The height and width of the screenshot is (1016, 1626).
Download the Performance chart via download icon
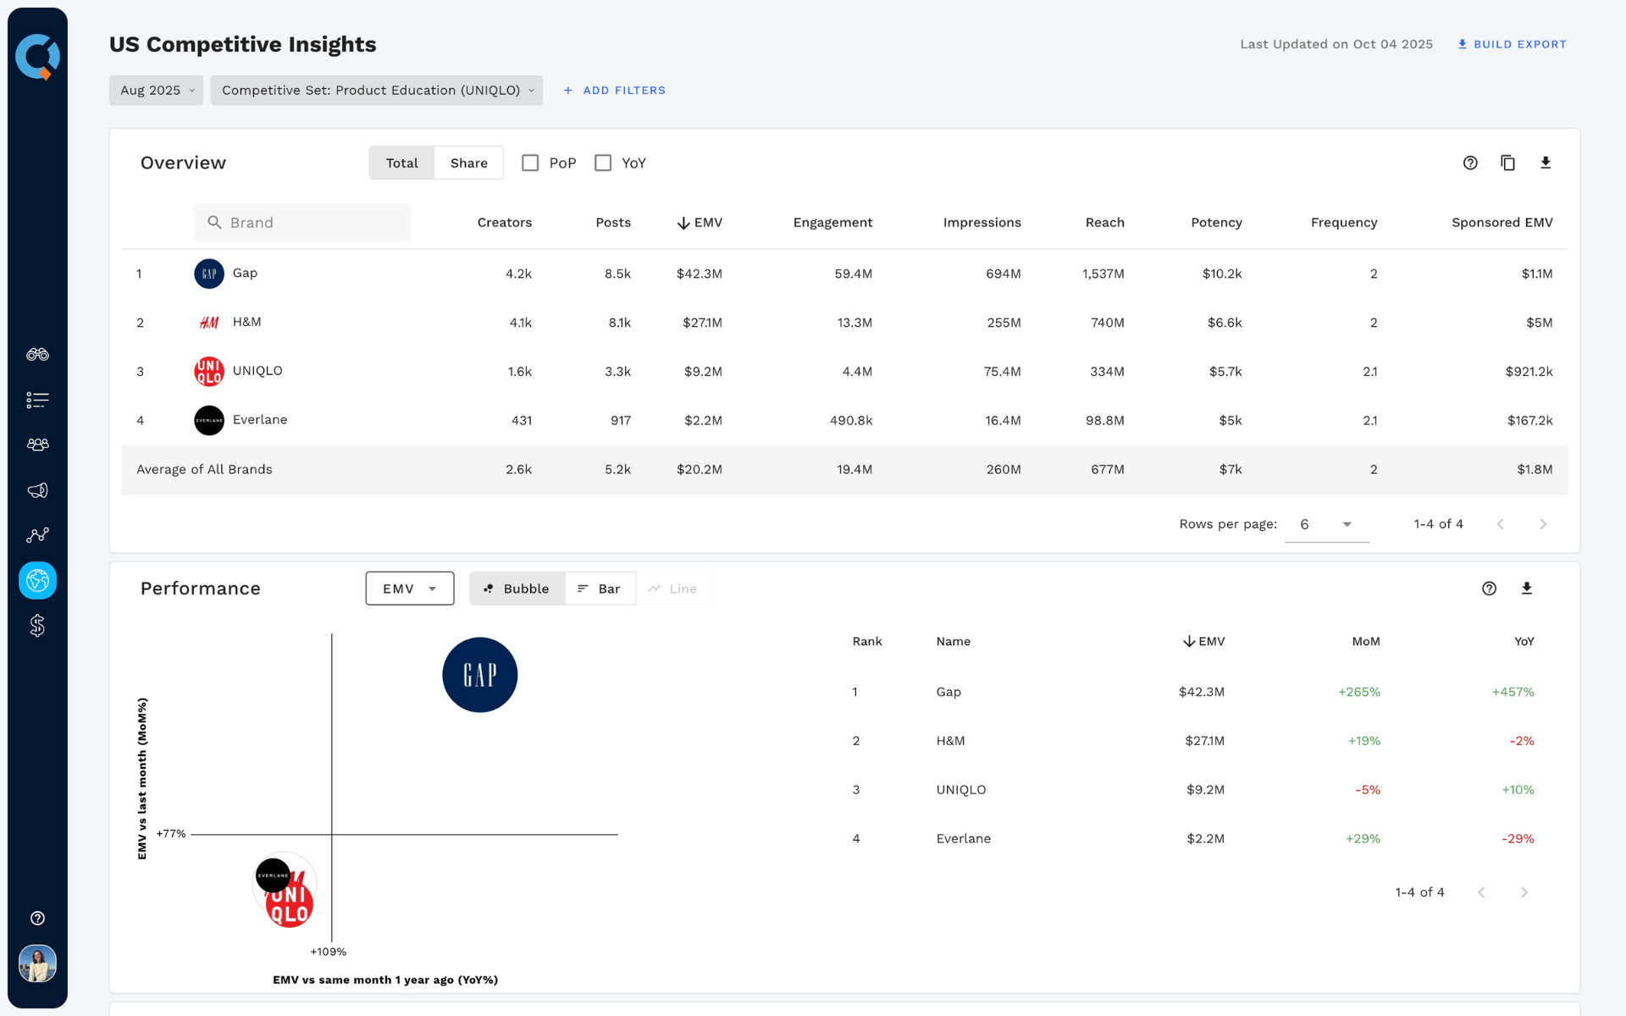1527,588
